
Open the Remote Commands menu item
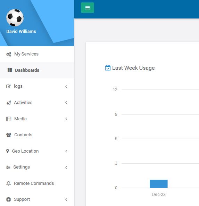point(37,183)
